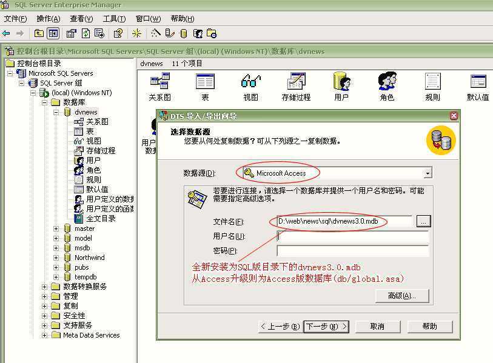Open the 窗口(W) menu
The width and height of the screenshot is (493, 363).
[148, 19]
